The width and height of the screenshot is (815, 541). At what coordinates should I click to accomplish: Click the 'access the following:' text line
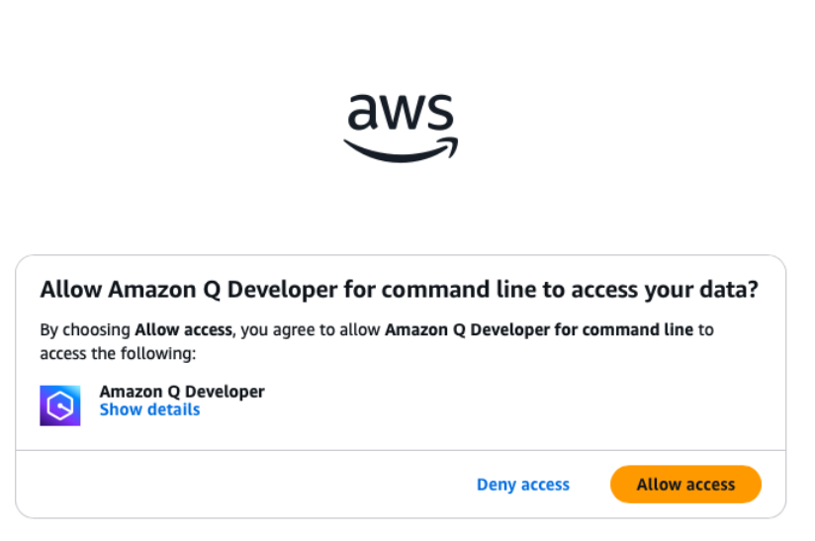click(x=118, y=354)
